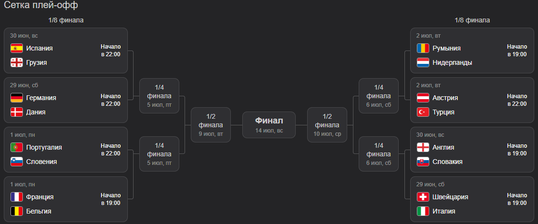Select the Turkey flag icon
The width and height of the screenshot is (538, 224).
423,112
